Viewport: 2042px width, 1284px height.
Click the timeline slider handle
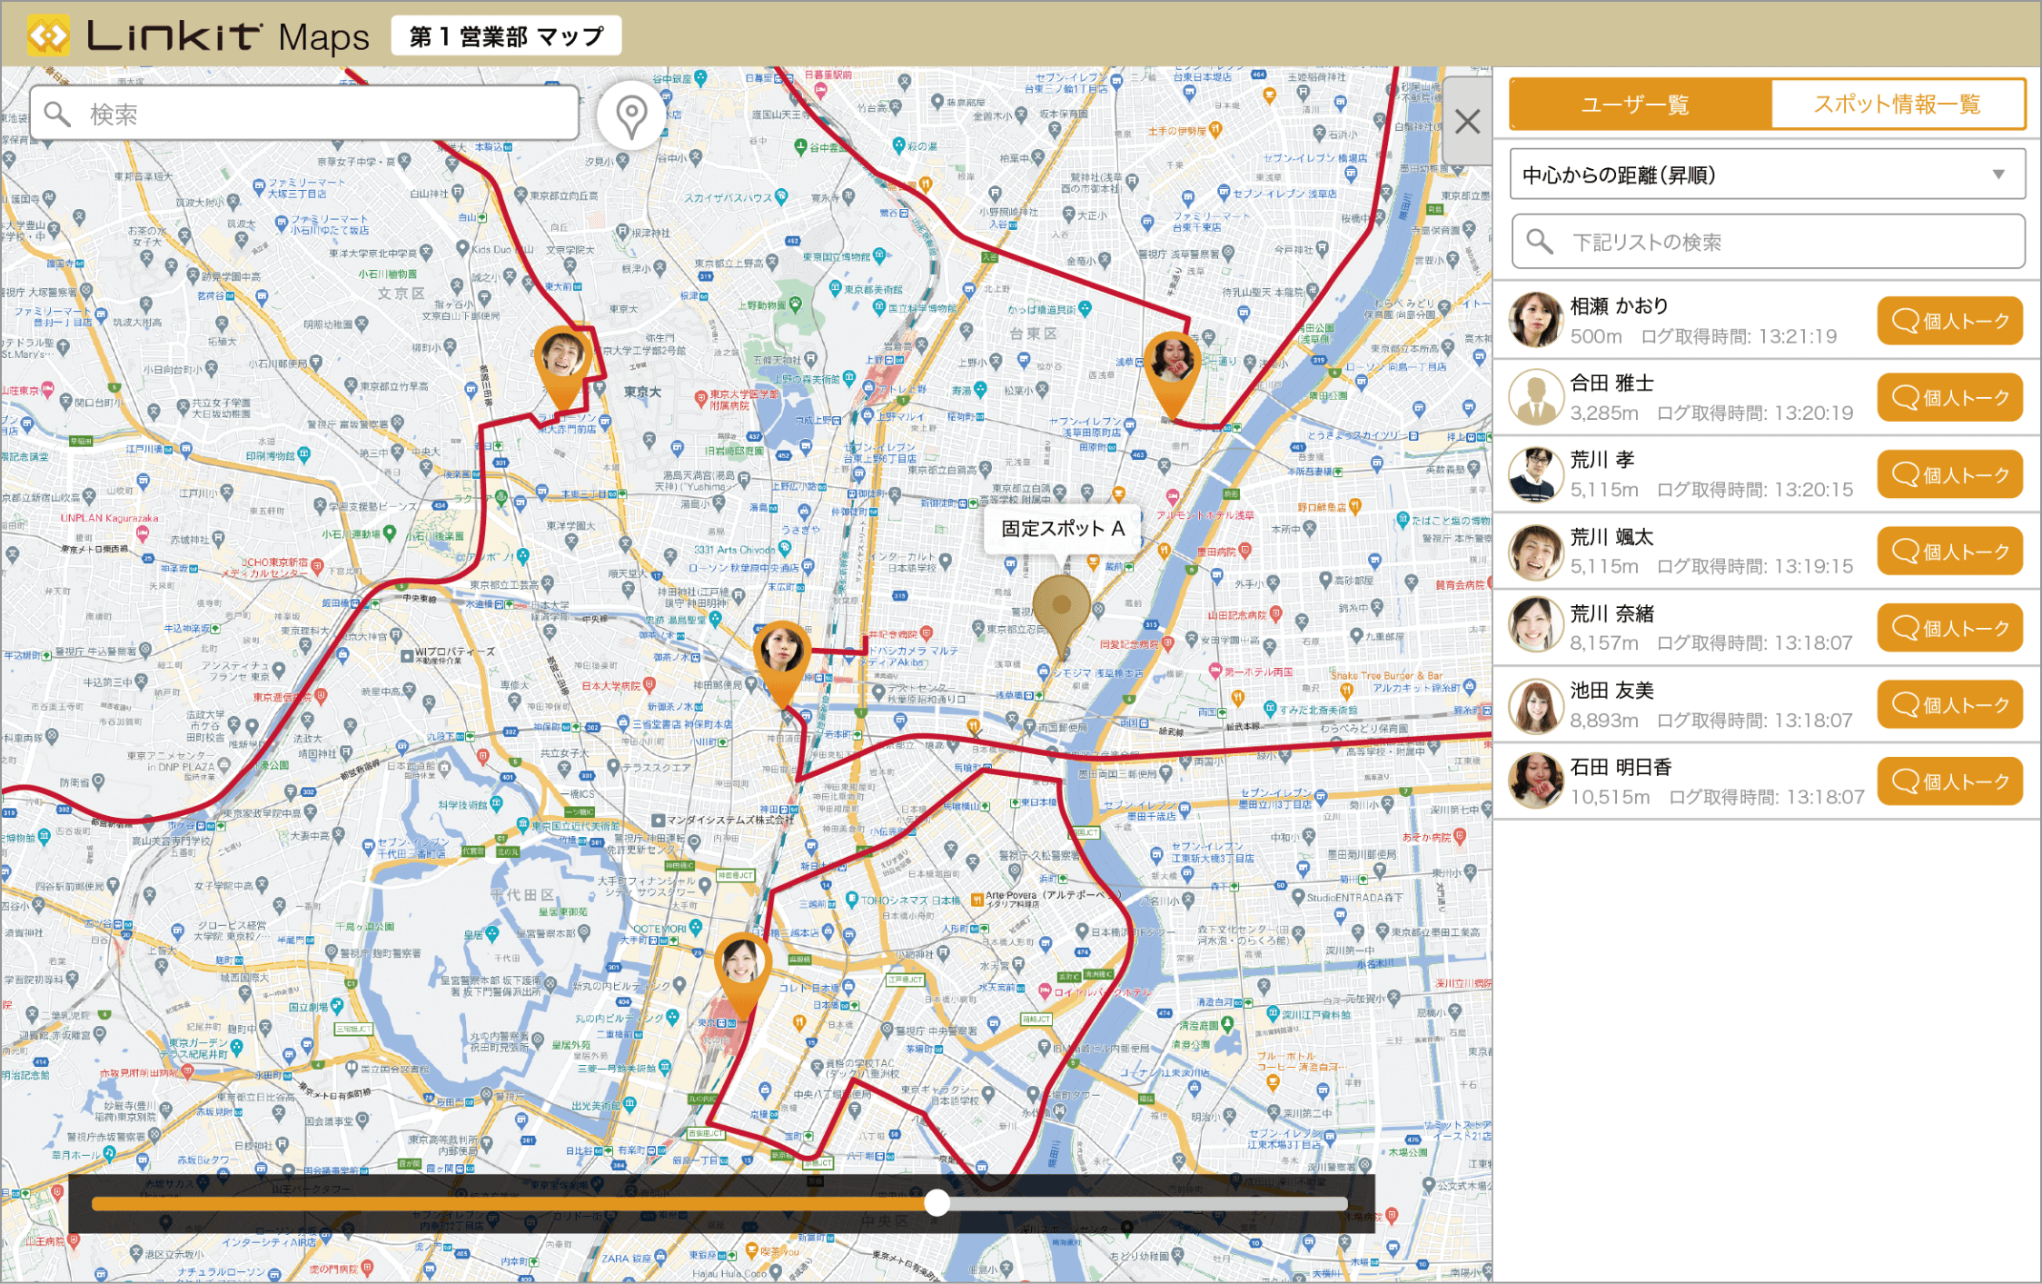pyautogui.click(x=937, y=1203)
